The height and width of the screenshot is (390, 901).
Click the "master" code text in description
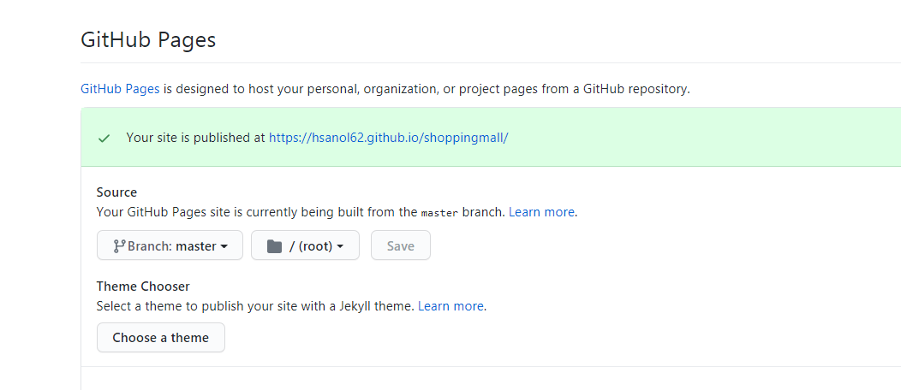click(x=439, y=213)
